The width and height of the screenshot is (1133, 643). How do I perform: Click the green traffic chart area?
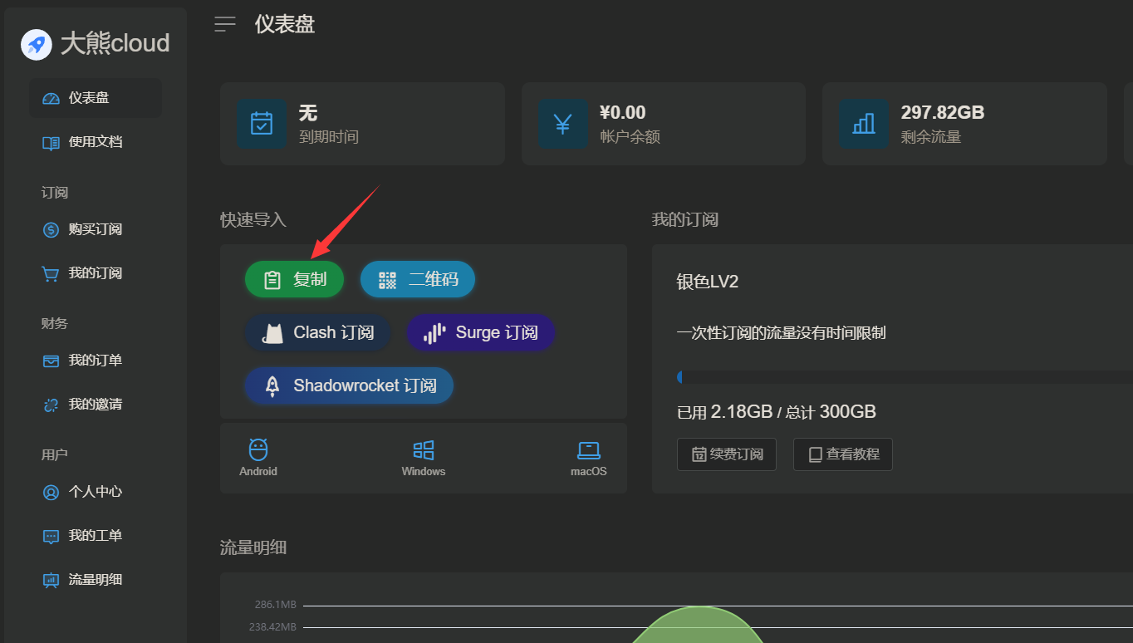pos(698,628)
